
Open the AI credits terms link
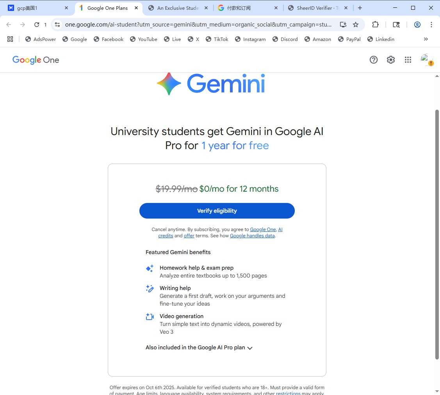click(280, 230)
